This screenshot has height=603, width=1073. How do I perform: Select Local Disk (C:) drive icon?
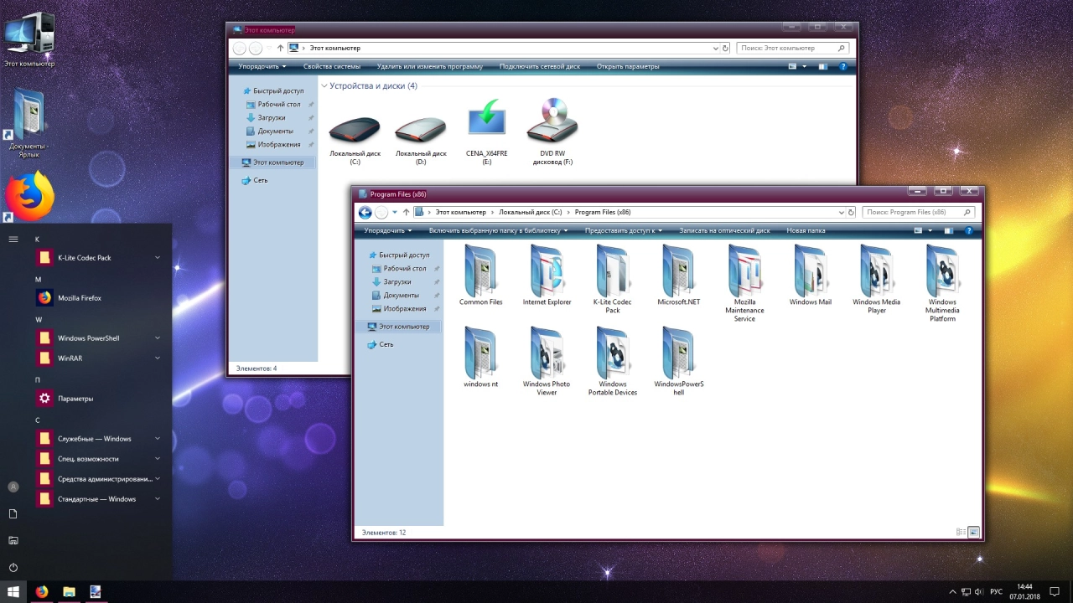pyautogui.click(x=355, y=129)
